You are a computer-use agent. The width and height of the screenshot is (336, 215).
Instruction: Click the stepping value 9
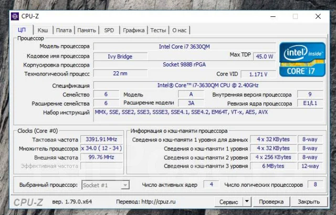pyautogui.click(x=310, y=94)
